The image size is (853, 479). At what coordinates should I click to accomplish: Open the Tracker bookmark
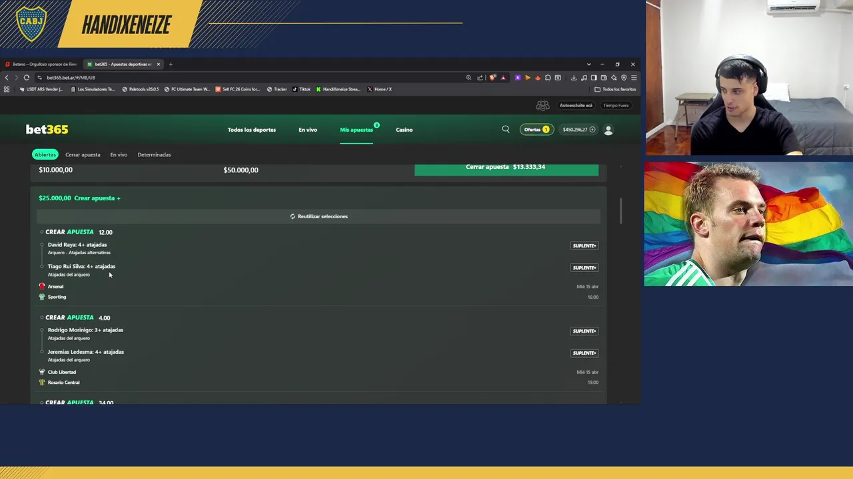coord(277,89)
